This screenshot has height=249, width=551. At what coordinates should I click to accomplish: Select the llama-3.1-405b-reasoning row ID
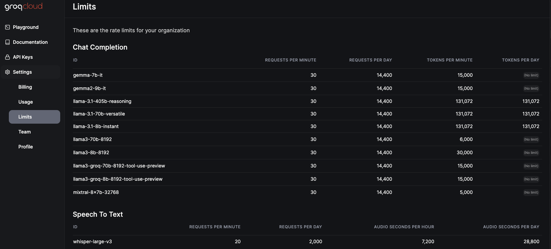point(102,101)
